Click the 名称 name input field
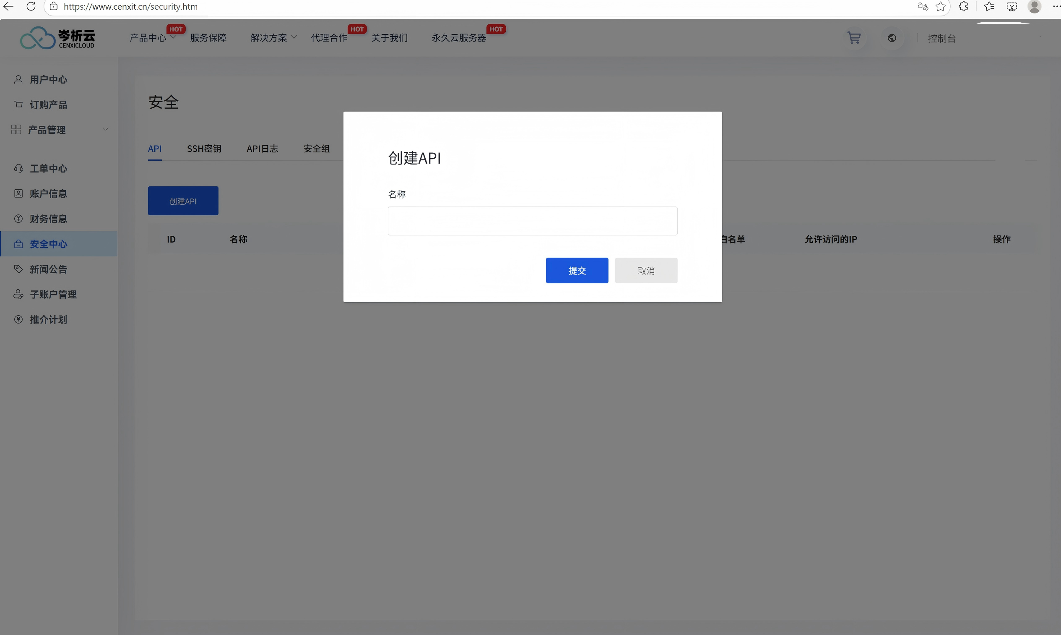1061x635 pixels. pyautogui.click(x=532, y=221)
